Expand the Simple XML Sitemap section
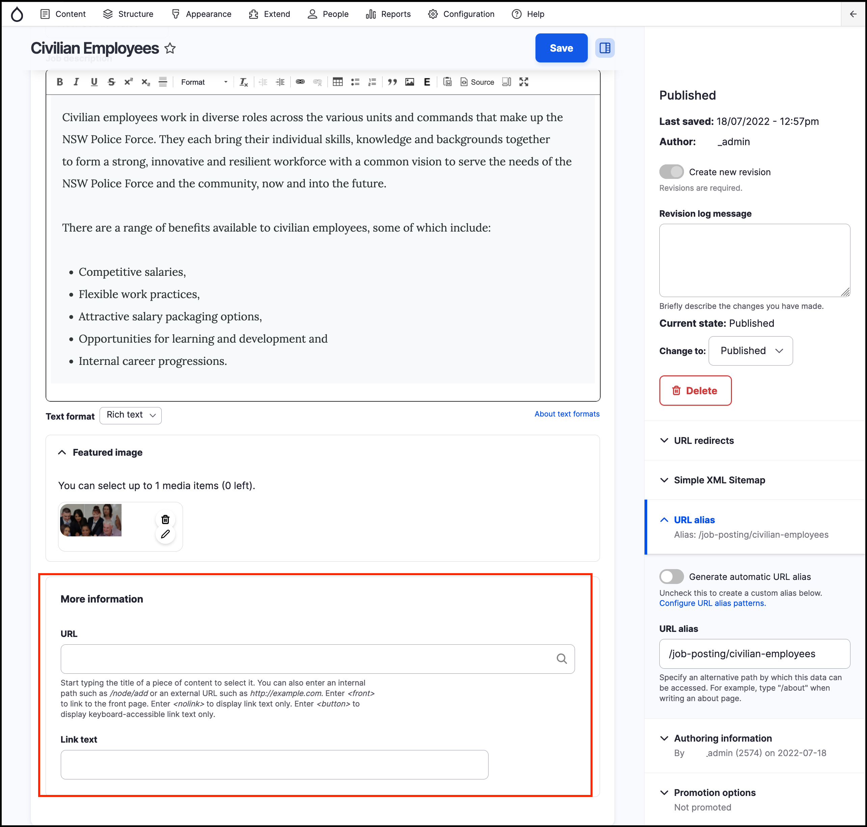 (x=713, y=480)
